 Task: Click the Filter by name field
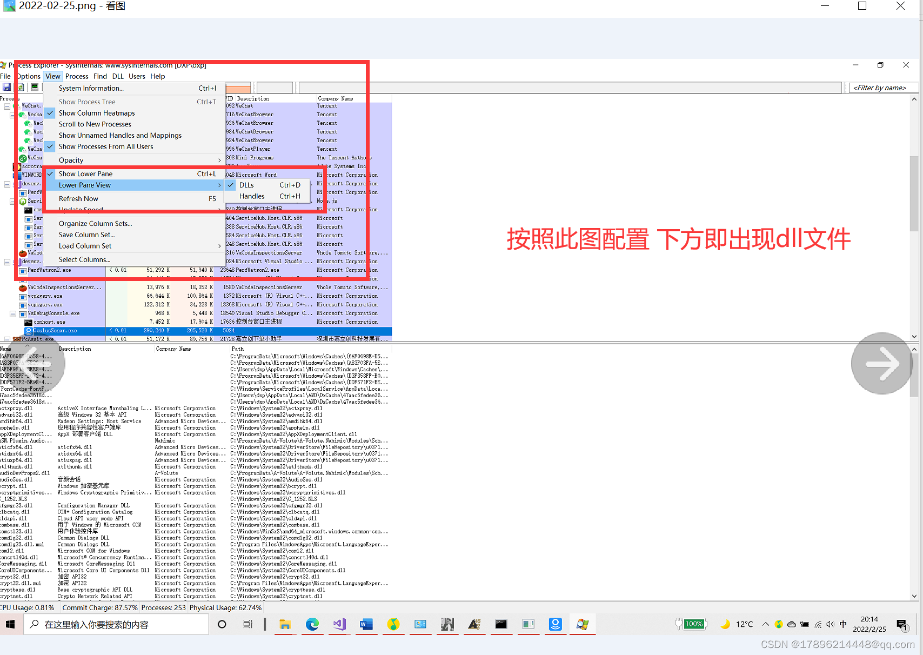click(x=884, y=88)
